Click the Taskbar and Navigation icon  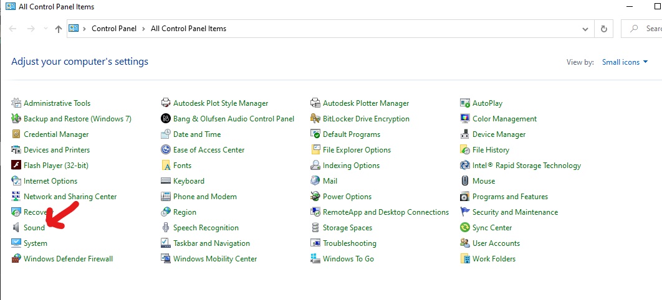click(166, 243)
